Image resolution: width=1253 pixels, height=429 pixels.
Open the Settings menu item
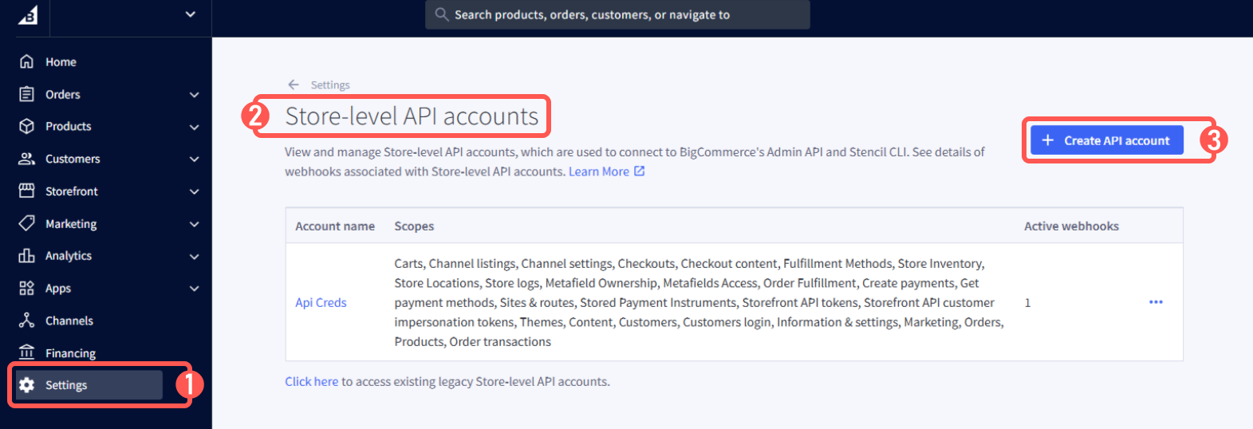pos(89,385)
